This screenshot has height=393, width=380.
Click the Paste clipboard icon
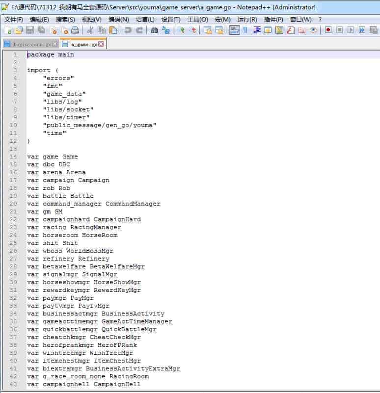[x=113, y=30]
